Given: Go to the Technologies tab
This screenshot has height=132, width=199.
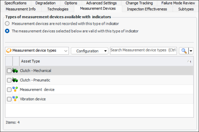Looking at the screenshot, I should tap(58, 9).
